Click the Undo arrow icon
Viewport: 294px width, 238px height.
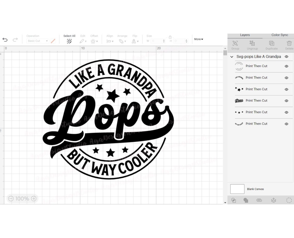coord(5,39)
